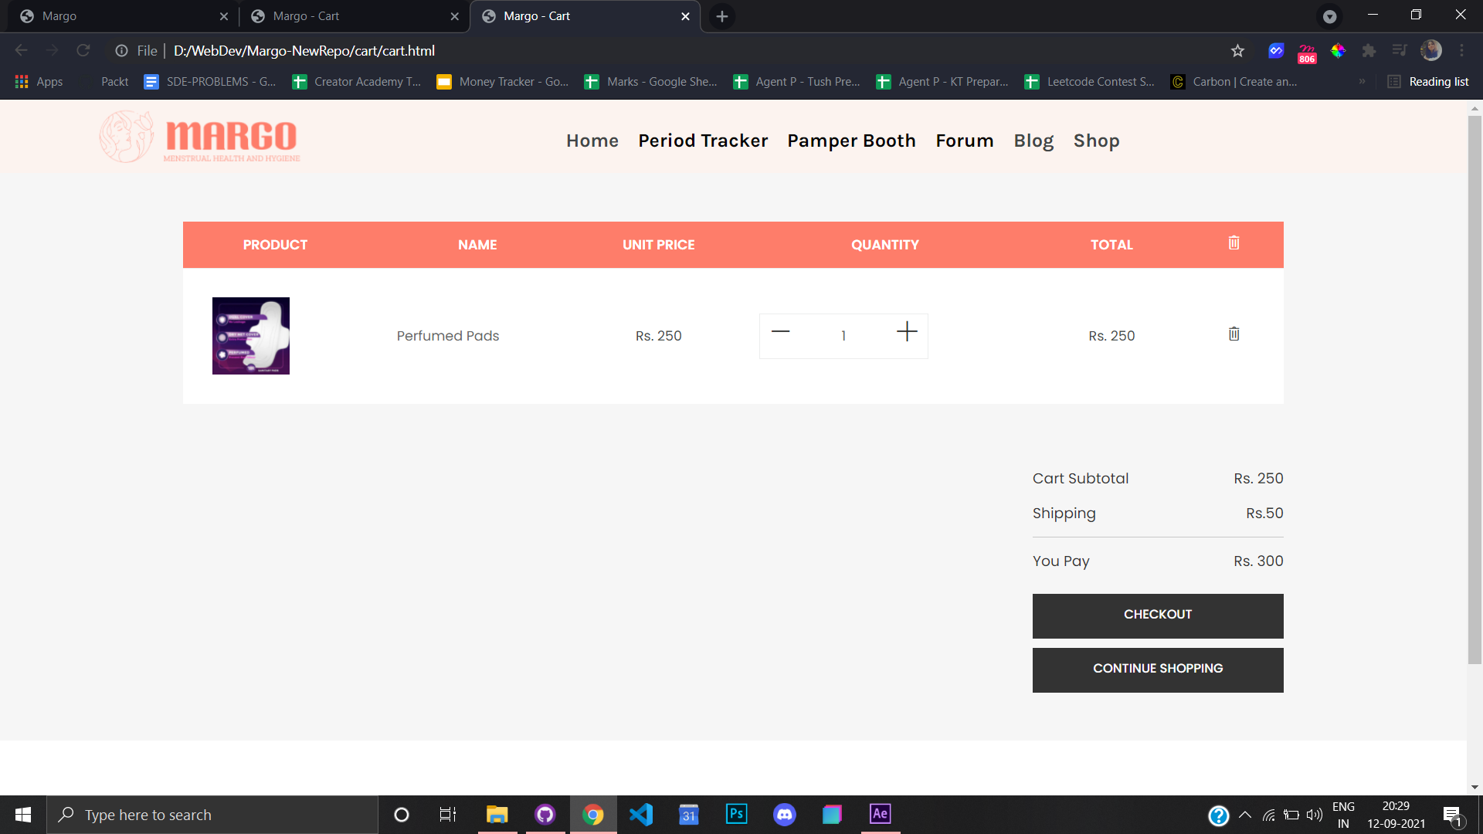The height and width of the screenshot is (834, 1483).
Task: Delete Perfumed Pads item with trash icon
Action: [1234, 334]
